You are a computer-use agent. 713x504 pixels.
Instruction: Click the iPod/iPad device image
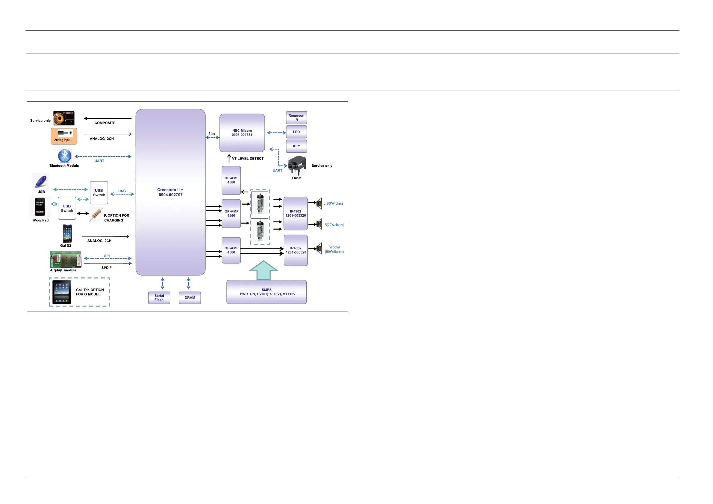tap(40, 207)
